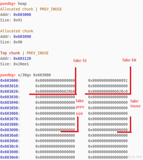Screen dimensions: 143x160
Task: Select the value 0x0000000000000091
Action: [108, 80]
